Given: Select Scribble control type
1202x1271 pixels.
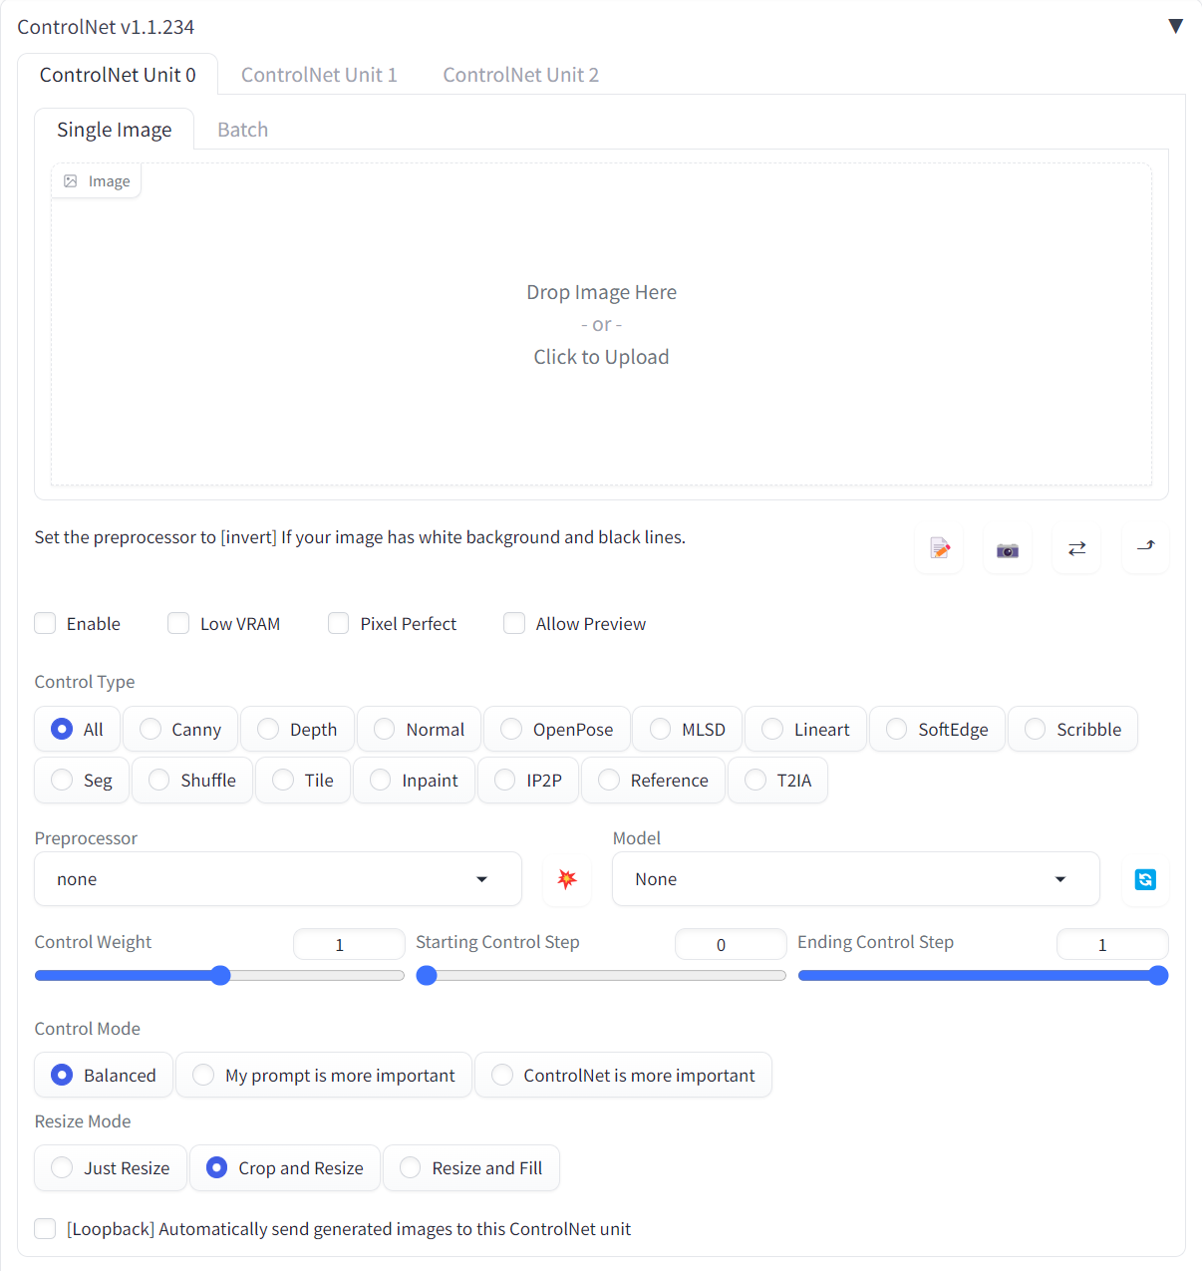Looking at the screenshot, I should [1072, 729].
